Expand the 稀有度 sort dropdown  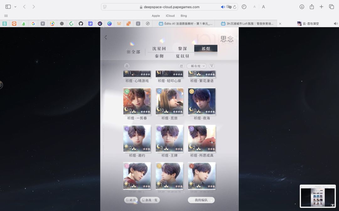point(196,66)
